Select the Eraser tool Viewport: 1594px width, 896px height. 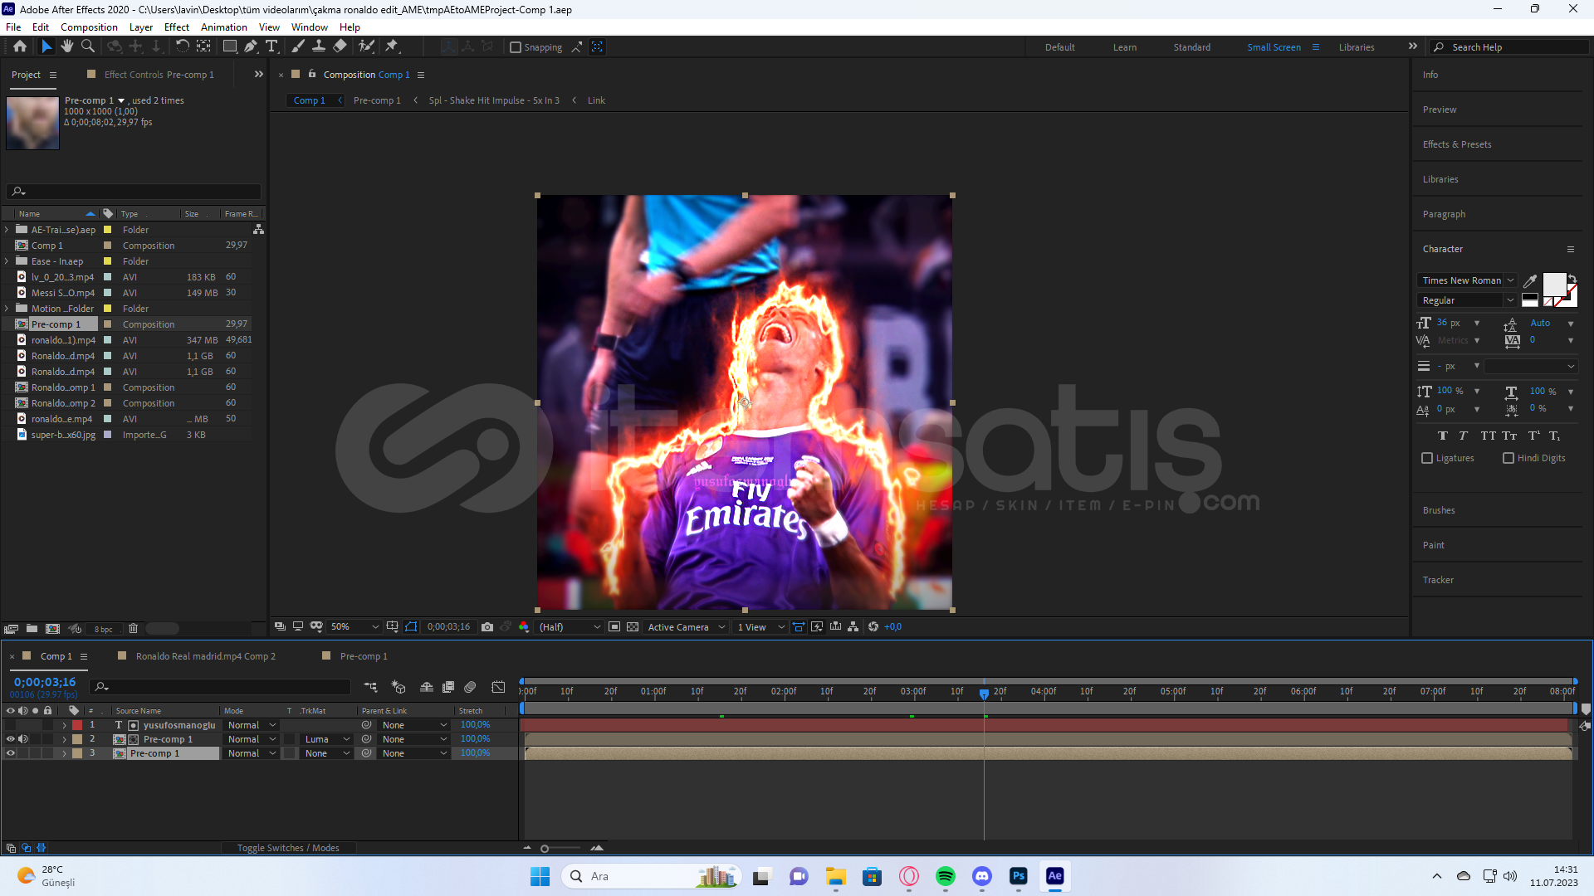pos(340,46)
